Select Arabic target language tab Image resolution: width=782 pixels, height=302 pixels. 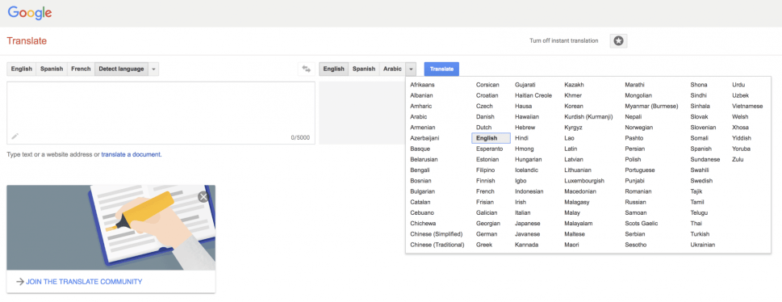click(x=392, y=69)
